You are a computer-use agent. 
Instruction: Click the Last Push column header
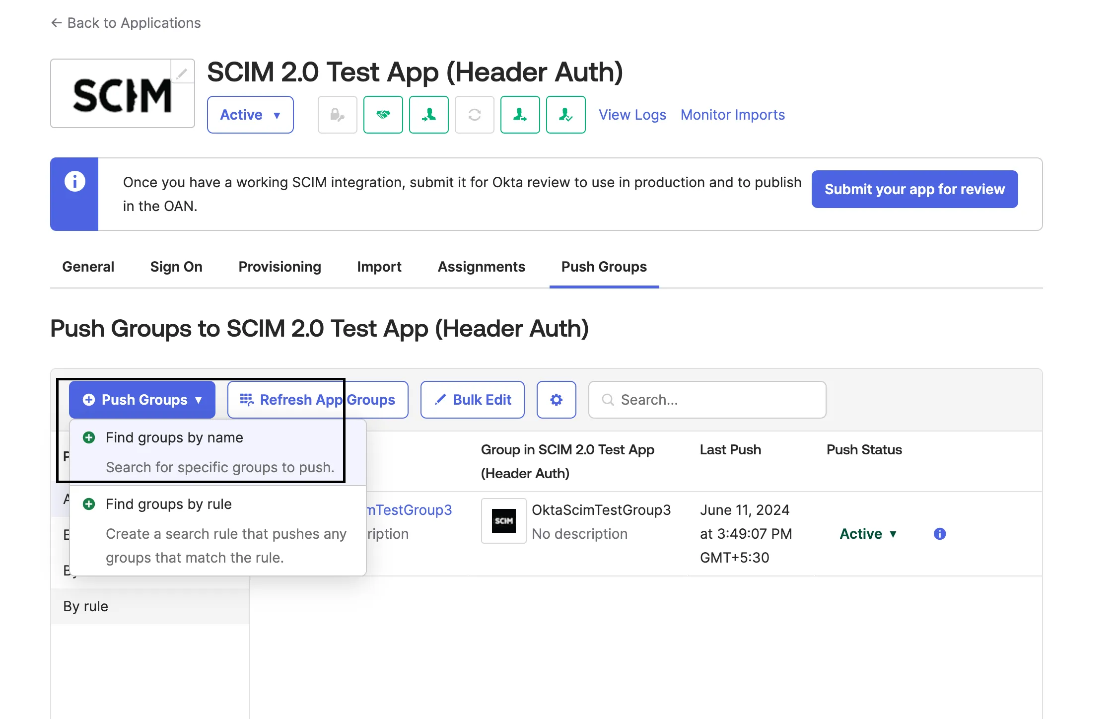(x=730, y=449)
